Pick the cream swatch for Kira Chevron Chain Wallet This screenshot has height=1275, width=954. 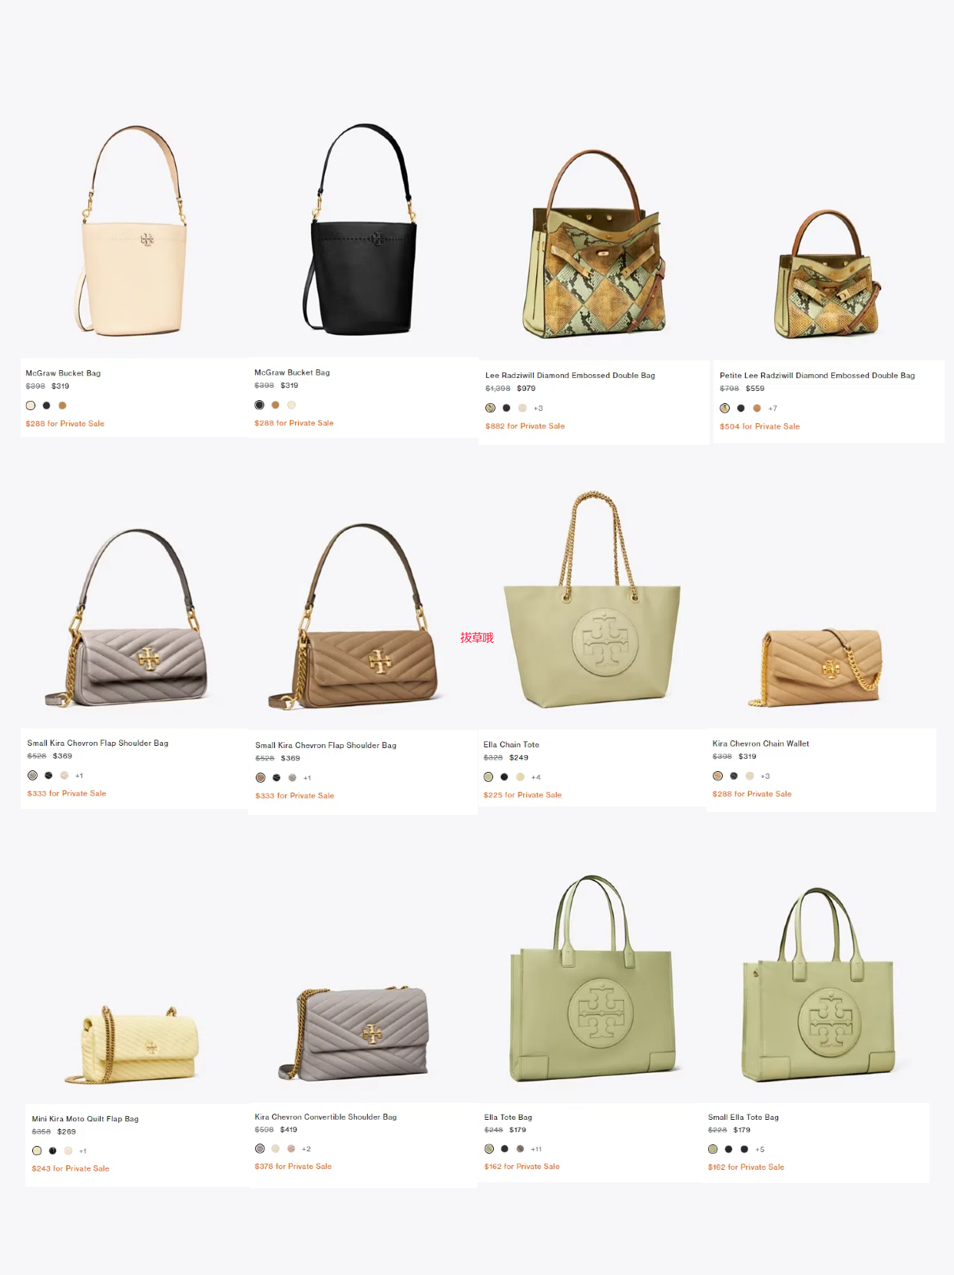click(750, 776)
